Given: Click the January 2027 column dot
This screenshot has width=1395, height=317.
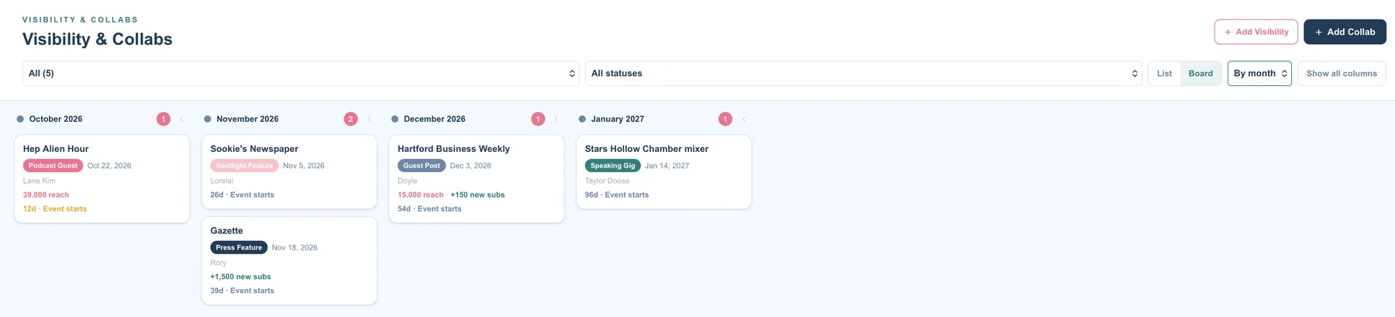Looking at the screenshot, I should (x=582, y=119).
